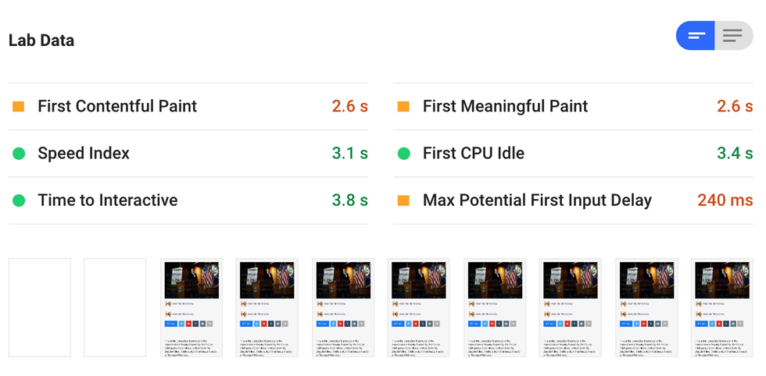This screenshot has height=376, width=766.
Task: Expand the Time to Interactive metric row
Action: point(108,200)
